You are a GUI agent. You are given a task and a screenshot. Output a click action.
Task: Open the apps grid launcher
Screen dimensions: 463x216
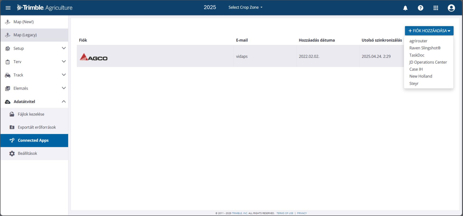(436, 8)
